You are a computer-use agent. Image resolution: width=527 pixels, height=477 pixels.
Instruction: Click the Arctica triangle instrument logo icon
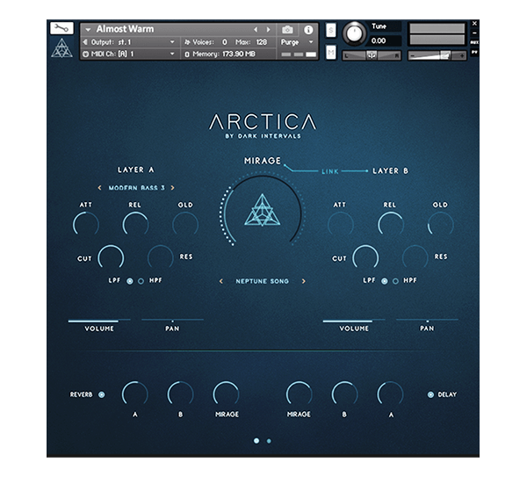pyautogui.click(x=61, y=48)
